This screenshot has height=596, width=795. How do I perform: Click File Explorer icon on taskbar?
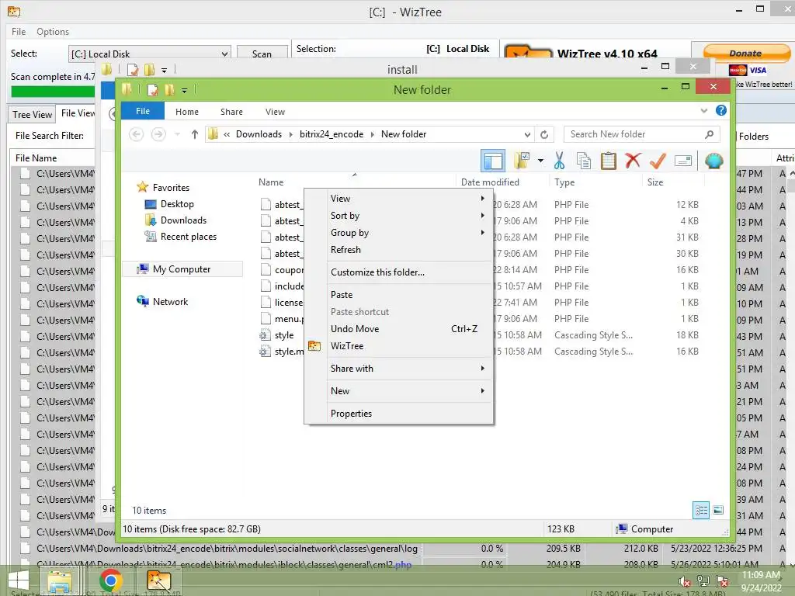60,581
